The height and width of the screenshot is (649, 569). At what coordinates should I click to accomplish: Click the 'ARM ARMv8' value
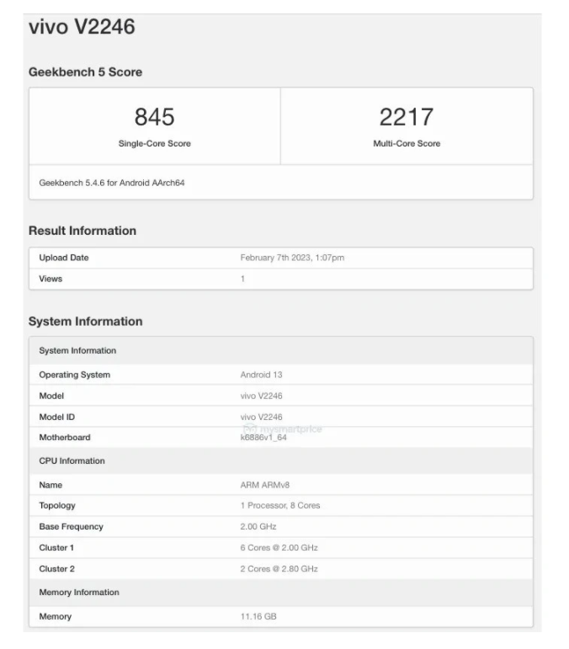265,485
